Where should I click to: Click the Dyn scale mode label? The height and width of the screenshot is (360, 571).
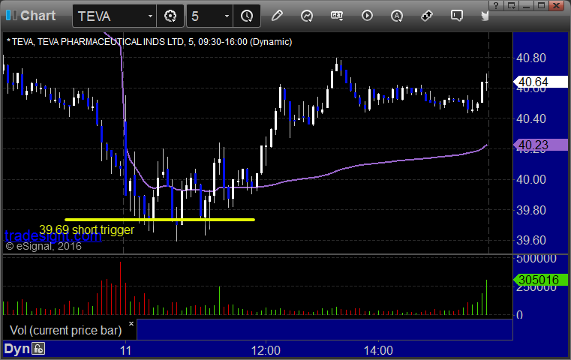[17, 349]
